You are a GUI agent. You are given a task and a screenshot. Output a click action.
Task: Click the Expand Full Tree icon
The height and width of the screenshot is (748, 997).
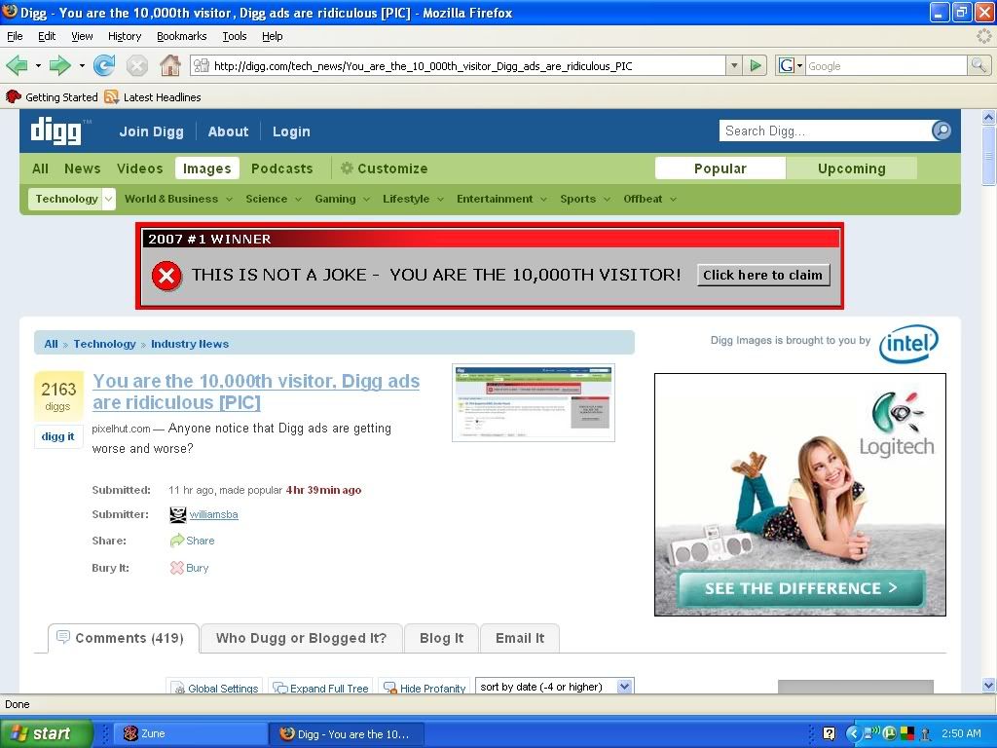pos(280,689)
